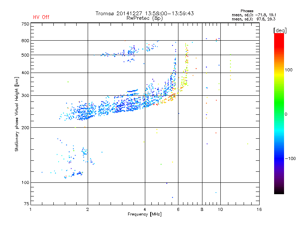Image resolution: width=305 pixels, height=228 pixels.
Task: Click the x-axis tick label '6'
Action: (178, 209)
